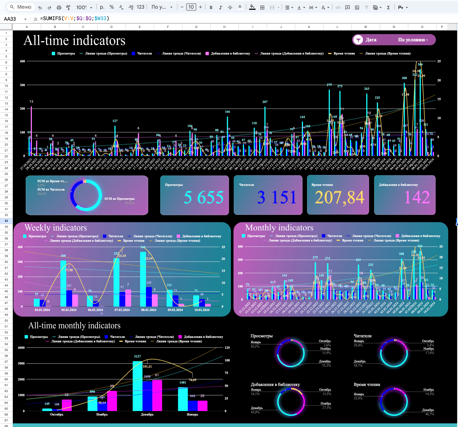Toggle bold formatting
Screen dimensions: 458x427
click(x=211, y=8)
